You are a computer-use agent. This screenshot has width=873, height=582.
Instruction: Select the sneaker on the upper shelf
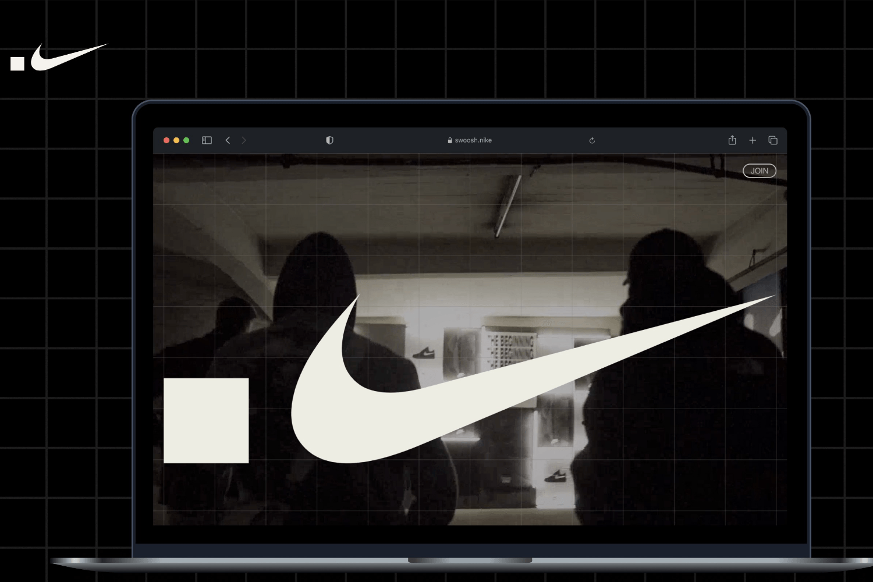(423, 353)
